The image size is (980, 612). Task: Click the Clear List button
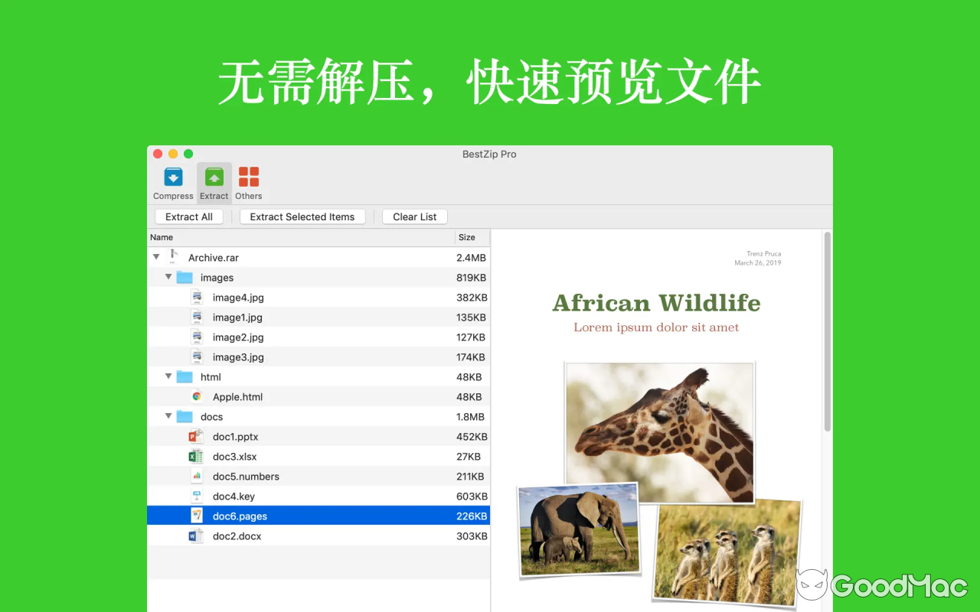(x=414, y=216)
